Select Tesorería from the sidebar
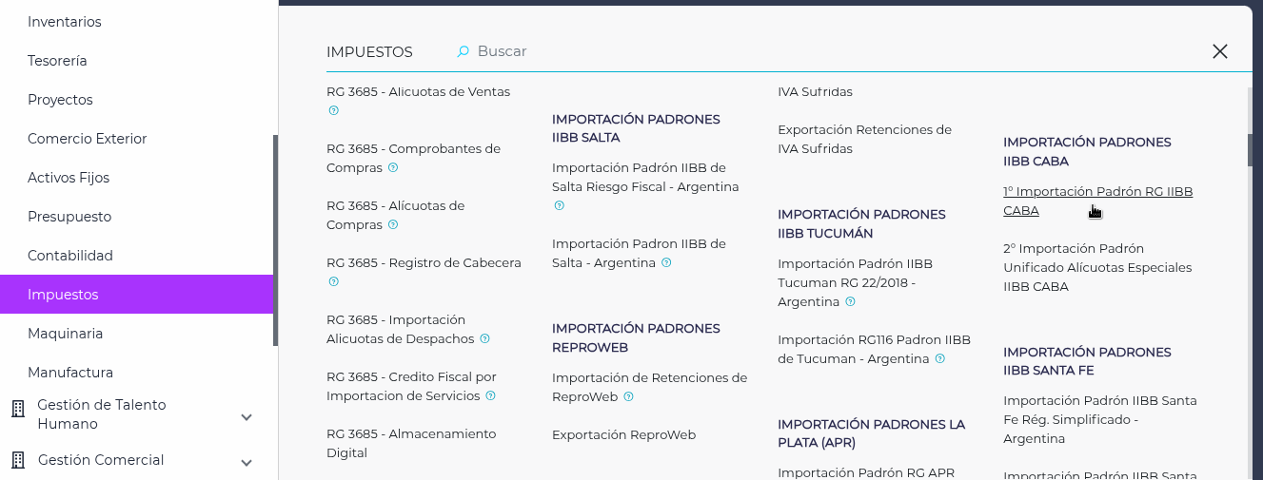 pos(57,61)
